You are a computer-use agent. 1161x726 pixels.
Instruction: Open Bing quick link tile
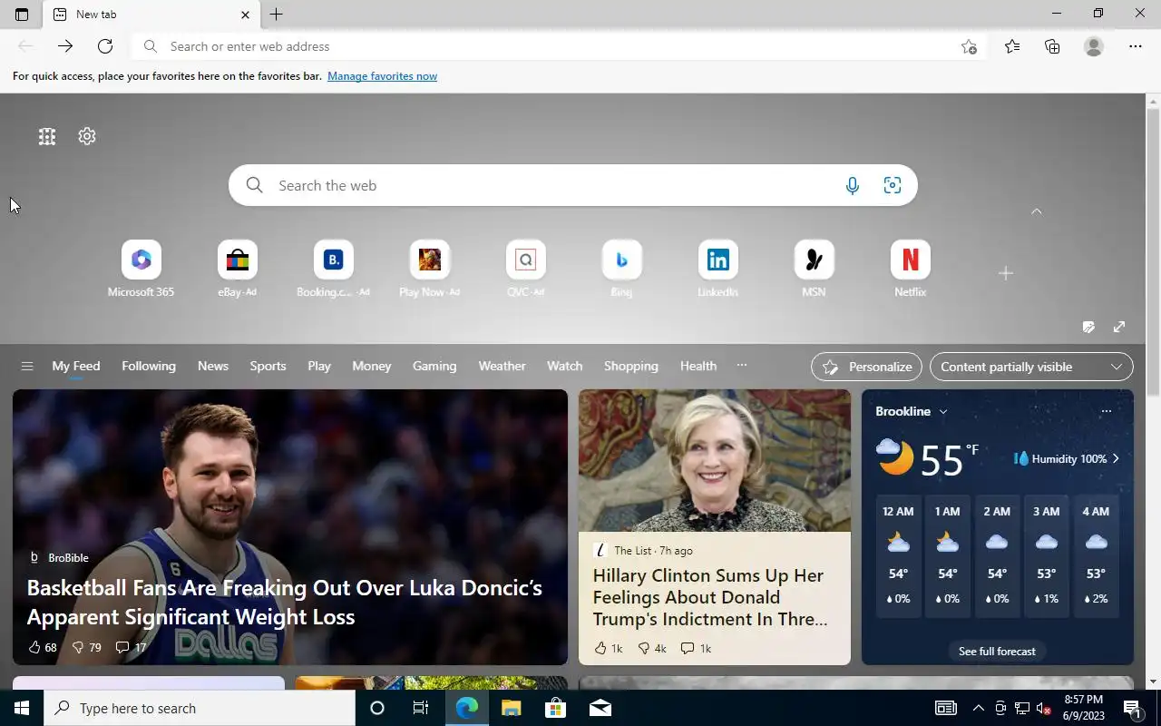point(622,269)
